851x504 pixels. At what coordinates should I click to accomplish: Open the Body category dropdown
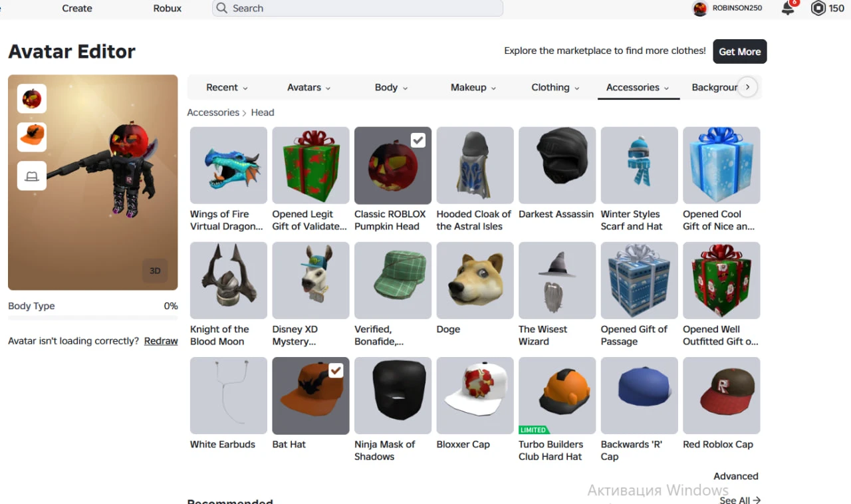[391, 87]
